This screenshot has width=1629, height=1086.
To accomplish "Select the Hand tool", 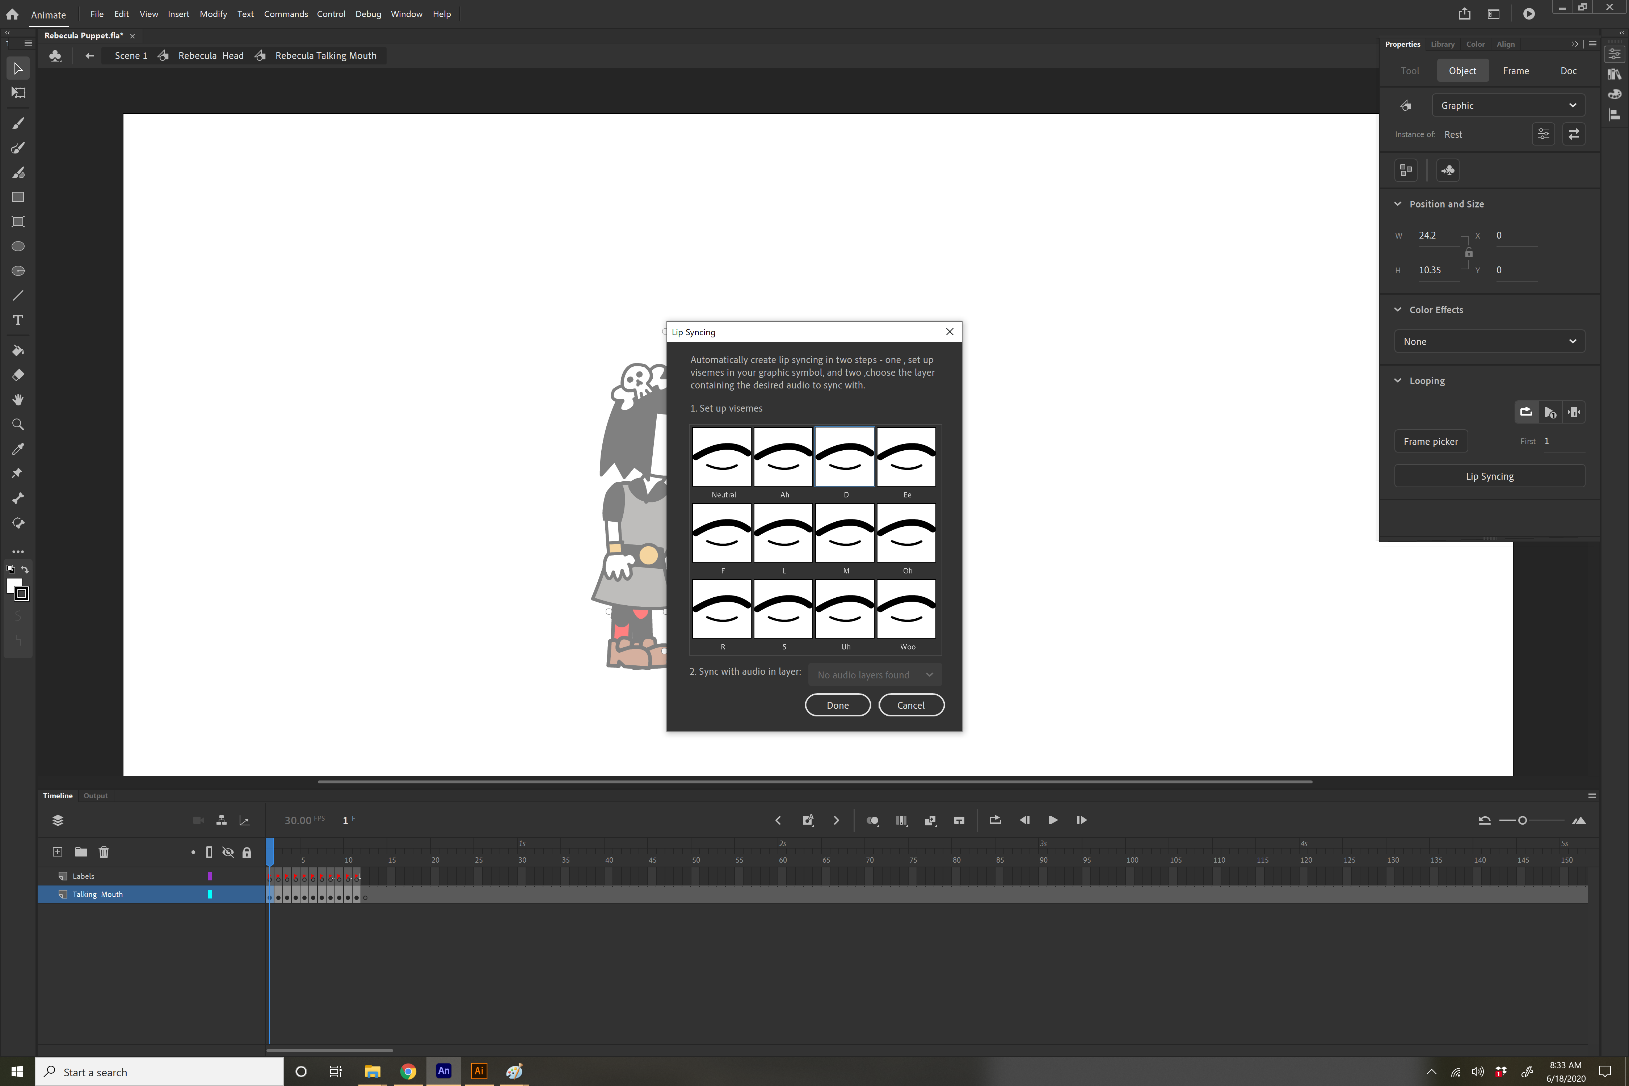I will tap(18, 400).
